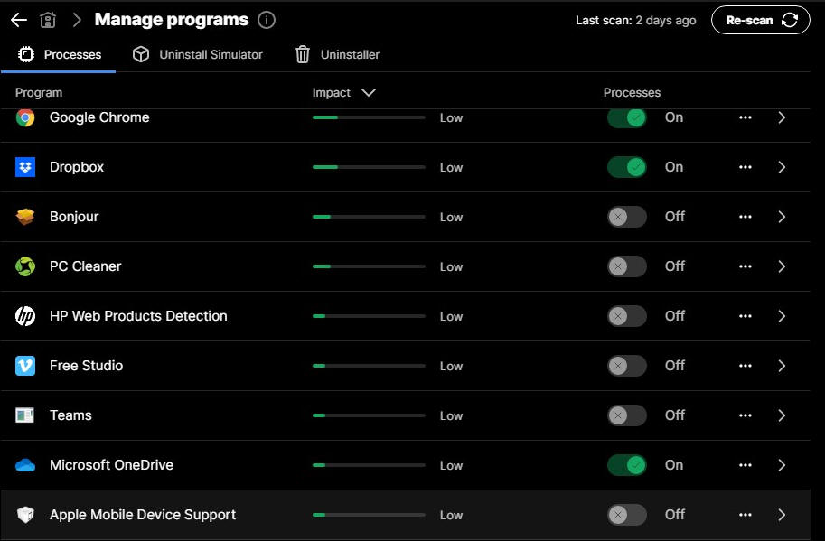This screenshot has height=541, width=825.
Task: Click the Microsoft OneDrive cloud icon
Action: 25,465
